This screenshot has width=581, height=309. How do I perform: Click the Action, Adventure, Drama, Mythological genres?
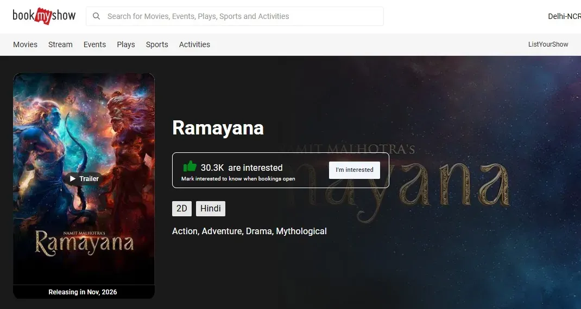(249, 231)
